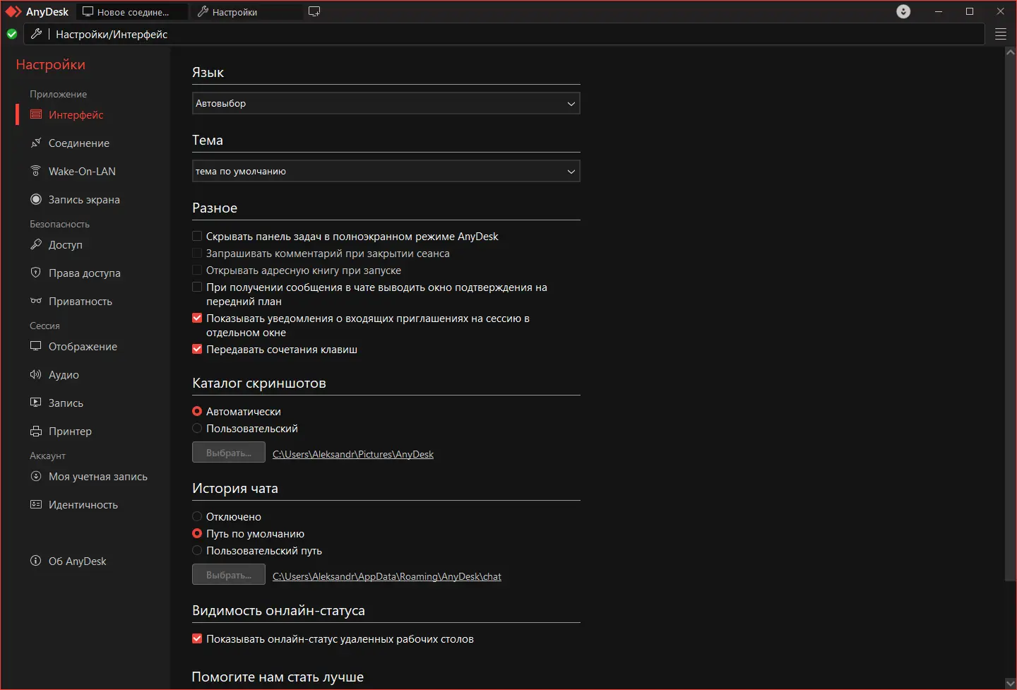Click the speaker icon for Аудио
This screenshot has height=690, width=1017.
coord(36,374)
